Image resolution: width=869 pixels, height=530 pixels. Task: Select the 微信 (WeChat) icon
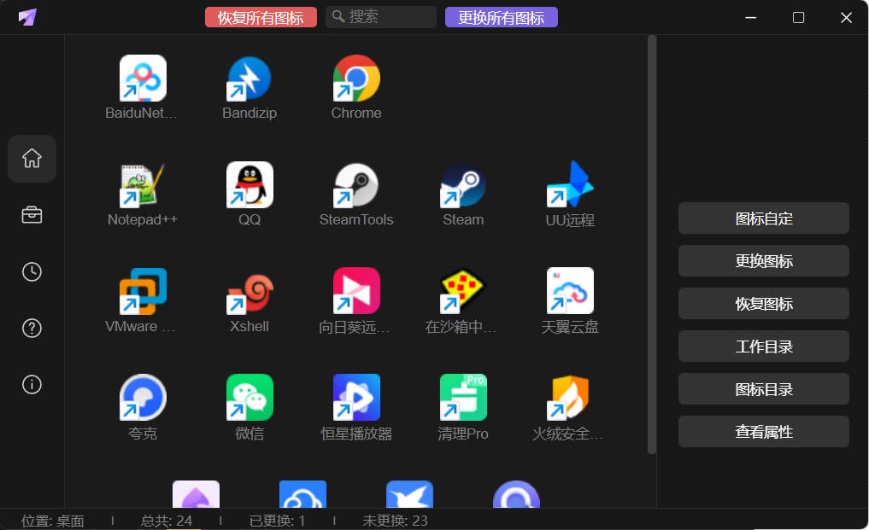click(249, 399)
